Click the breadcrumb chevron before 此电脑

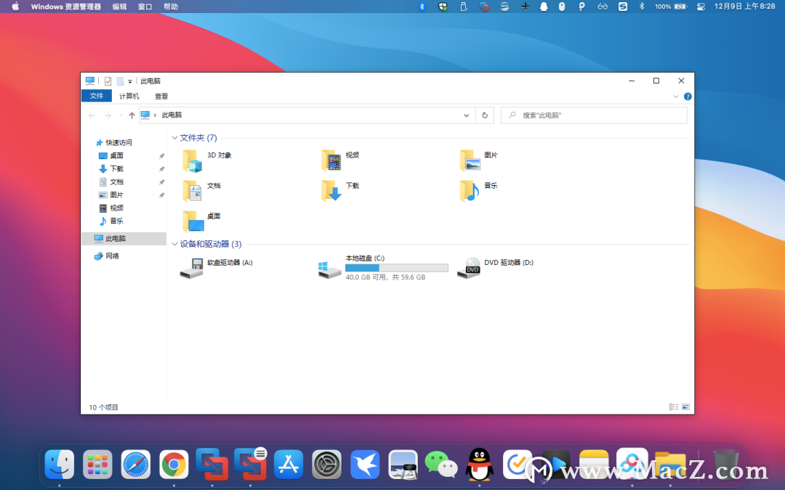point(156,115)
